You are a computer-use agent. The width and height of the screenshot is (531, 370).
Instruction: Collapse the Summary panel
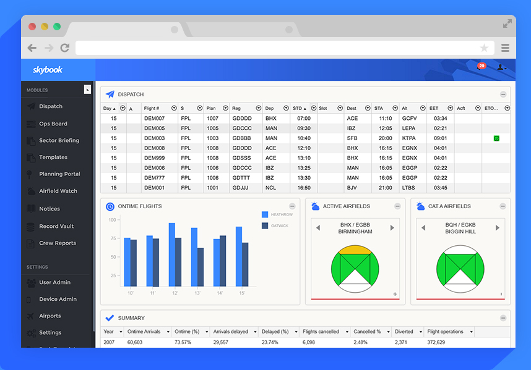point(503,318)
